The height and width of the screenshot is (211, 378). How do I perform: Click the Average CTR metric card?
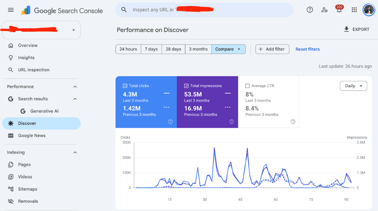[269, 102]
